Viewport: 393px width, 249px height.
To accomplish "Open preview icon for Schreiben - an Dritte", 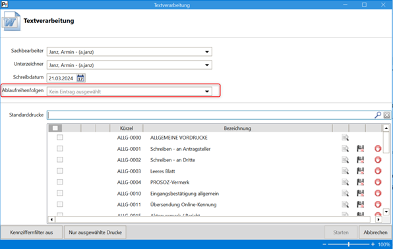I will tap(345, 160).
